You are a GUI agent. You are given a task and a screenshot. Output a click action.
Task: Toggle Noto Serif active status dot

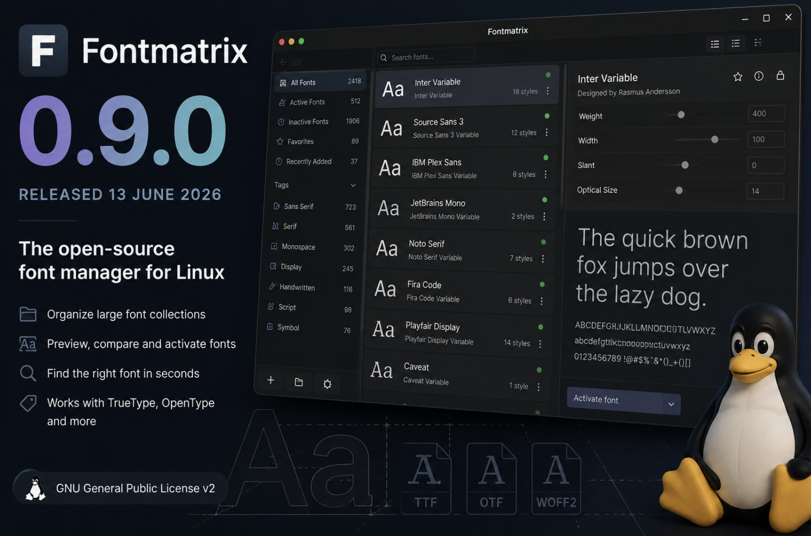tap(543, 242)
